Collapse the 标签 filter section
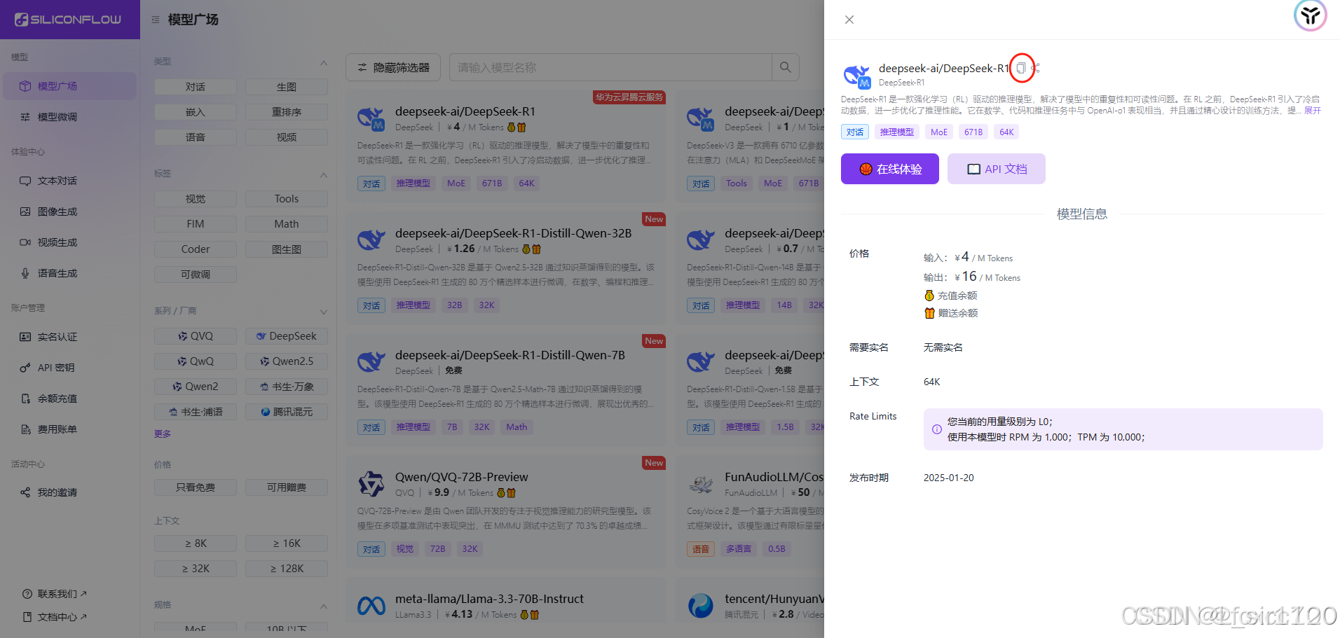Image resolution: width=1340 pixels, height=638 pixels. pos(324,175)
